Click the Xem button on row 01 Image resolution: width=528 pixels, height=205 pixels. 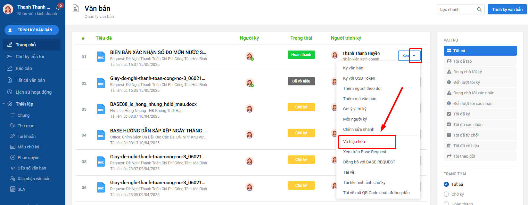click(x=405, y=55)
